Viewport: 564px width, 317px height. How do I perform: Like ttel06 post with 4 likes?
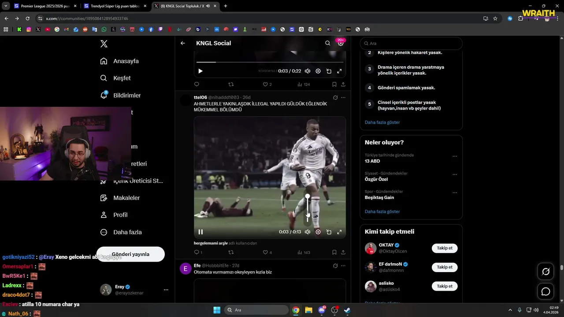click(x=267, y=252)
